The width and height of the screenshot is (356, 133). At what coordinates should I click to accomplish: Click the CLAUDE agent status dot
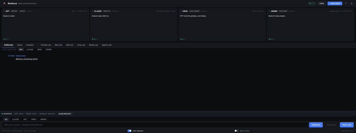[x=93, y=11]
